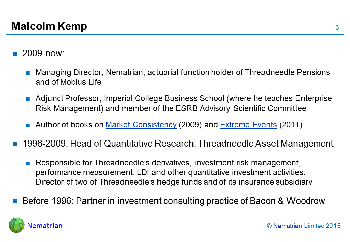Click the slide number 3
The image size is (350, 242).
pyautogui.click(x=337, y=28)
